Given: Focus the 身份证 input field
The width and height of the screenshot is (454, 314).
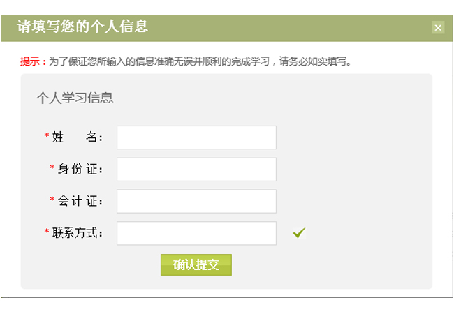Looking at the screenshot, I should pyautogui.click(x=196, y=170).
